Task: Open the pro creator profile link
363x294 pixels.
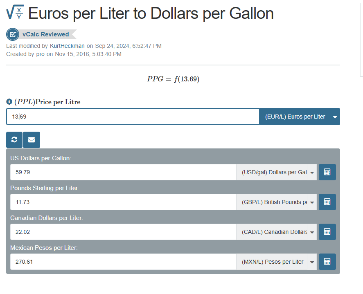Action: tap(40, 54)
